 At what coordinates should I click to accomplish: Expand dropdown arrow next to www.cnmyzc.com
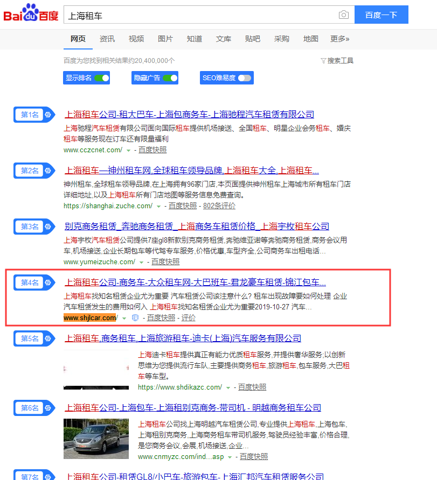230,457
